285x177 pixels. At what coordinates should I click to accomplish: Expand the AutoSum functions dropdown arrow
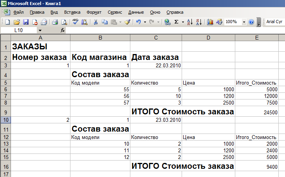tap(183, 22)
